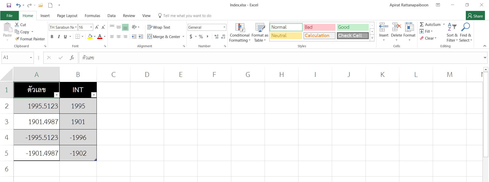Click the Delete cells icon
Screen dimensions: 489x182
tap(397, 27)
